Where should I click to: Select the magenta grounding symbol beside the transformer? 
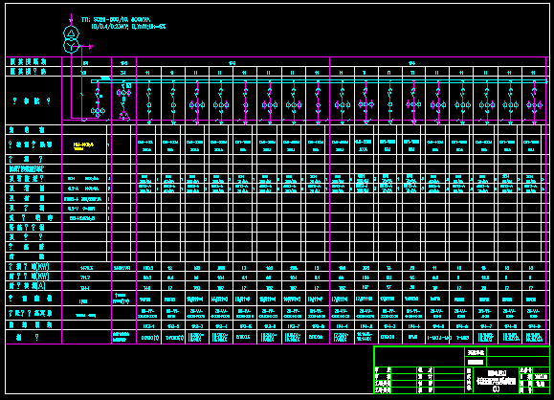pos(91,46)
